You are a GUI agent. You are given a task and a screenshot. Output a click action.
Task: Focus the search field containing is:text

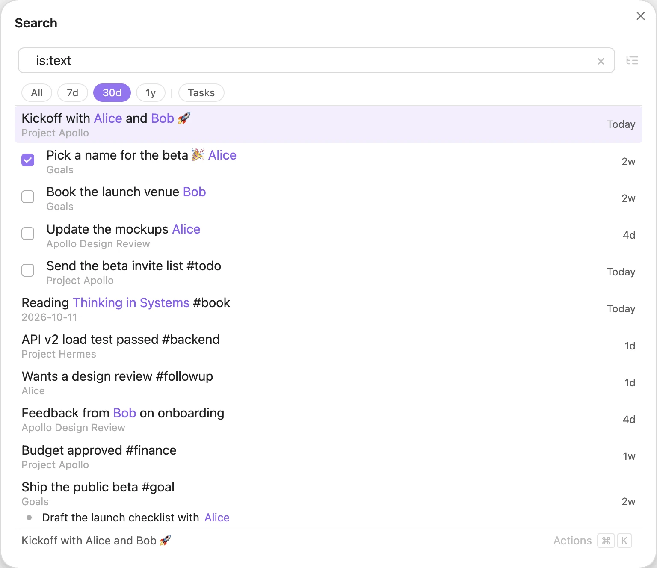(x=316, y=60)
